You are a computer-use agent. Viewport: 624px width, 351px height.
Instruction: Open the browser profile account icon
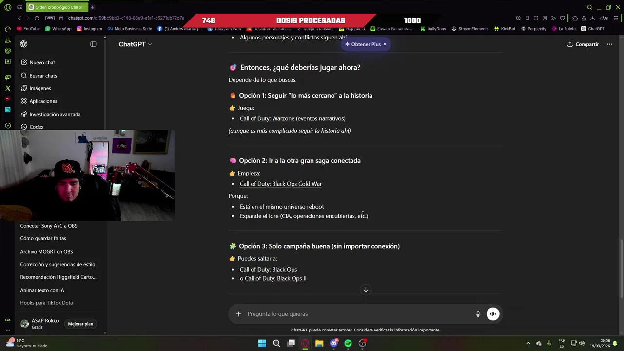point(584,18)
